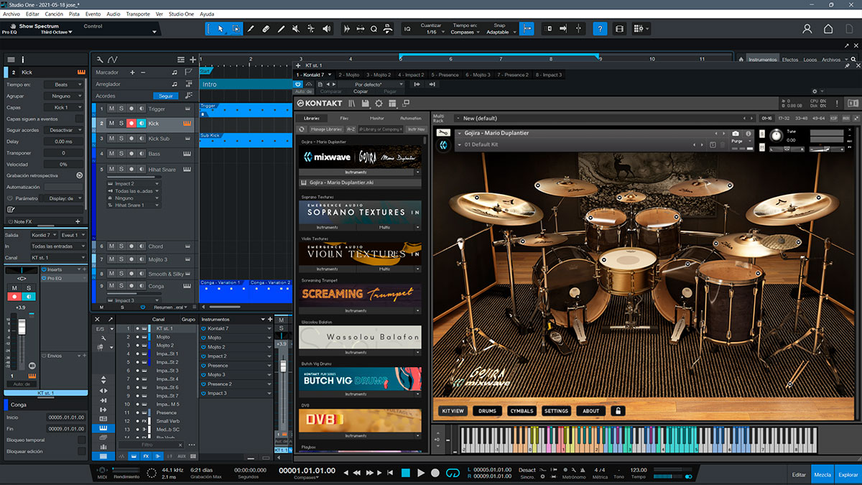Disarm record on the Kick track

[131, 124]
